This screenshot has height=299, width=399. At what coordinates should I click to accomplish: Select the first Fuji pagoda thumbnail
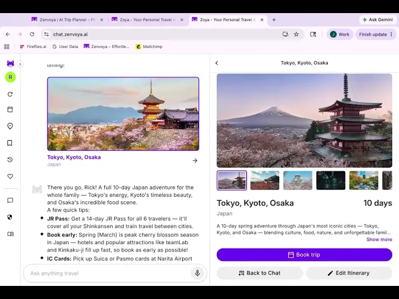[x=232, y=180]
